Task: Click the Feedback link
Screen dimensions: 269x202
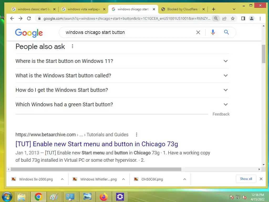Action: coord(221,114)
